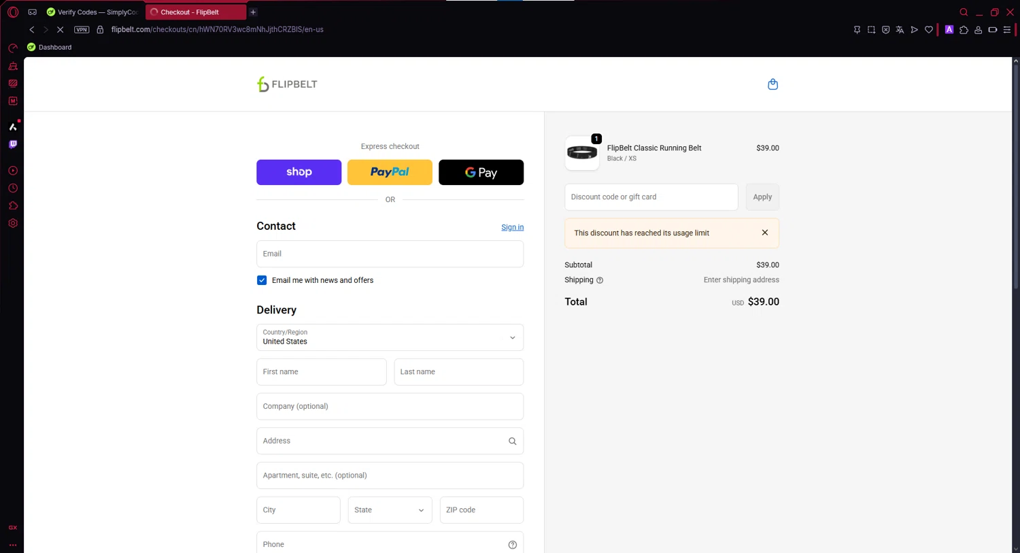Image resolution: width=1020 pixels, height=553 pixels.
Task: Open the Player panel in sidebar
Action: point(13,171)
